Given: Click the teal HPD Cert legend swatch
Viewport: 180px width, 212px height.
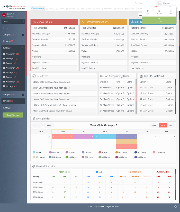Looking at the screenshot, I should [x=34, y=152].
